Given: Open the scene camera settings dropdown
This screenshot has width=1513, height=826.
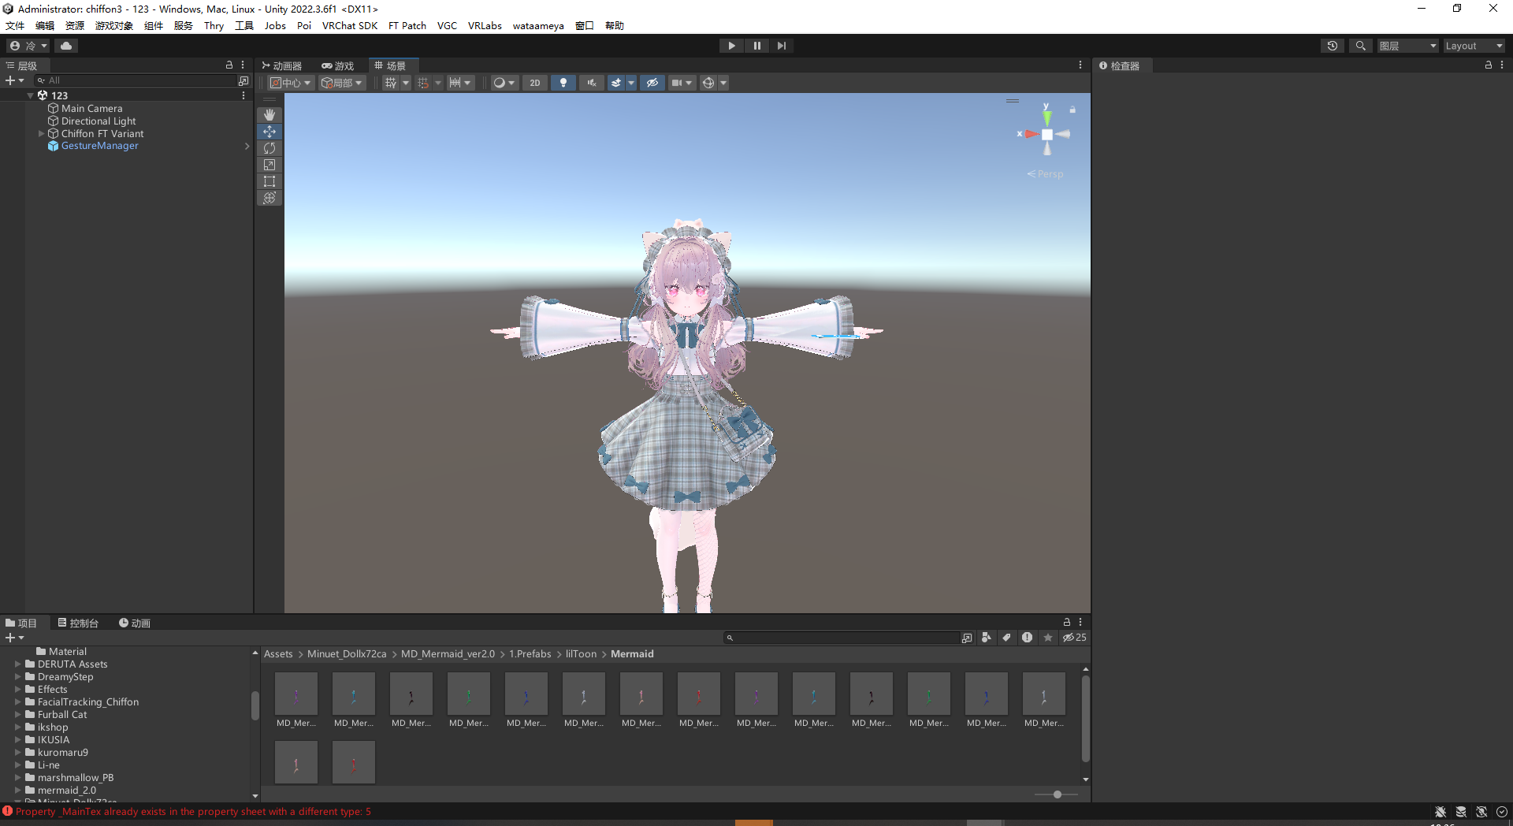Looking at the screenshot, I should pyautogui.click(x=682, y=83).
